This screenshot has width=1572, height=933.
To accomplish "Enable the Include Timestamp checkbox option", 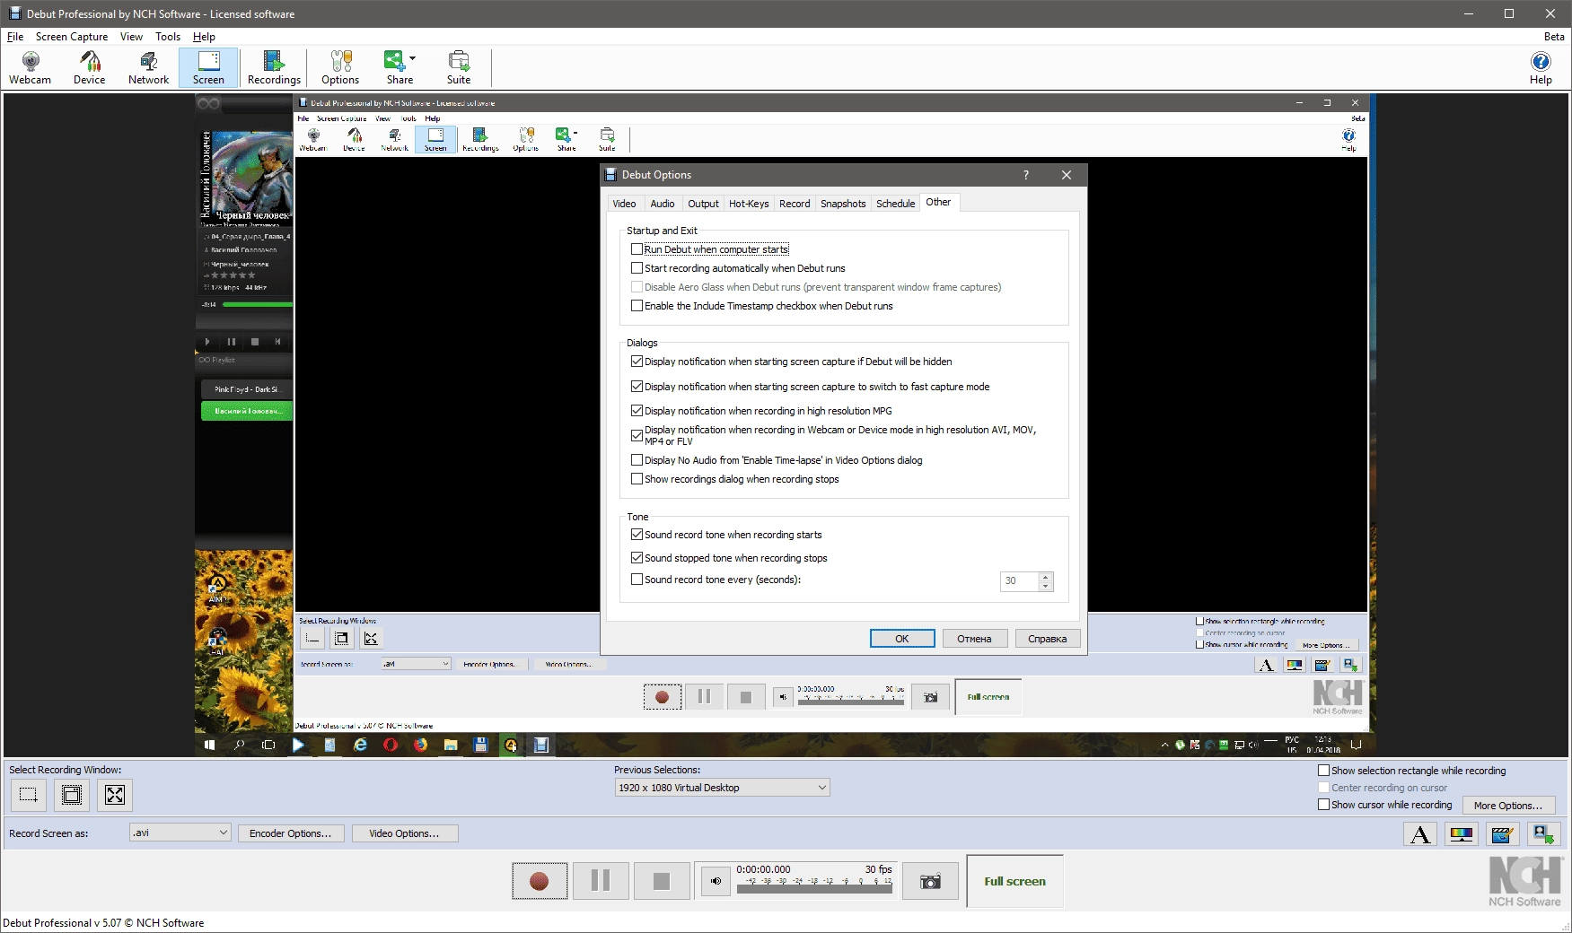I will [637, 306].
